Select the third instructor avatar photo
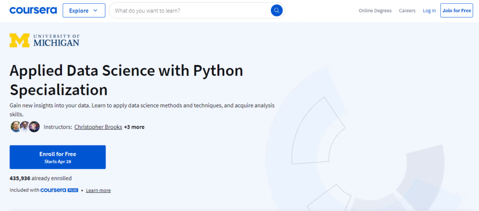 pyautogui.click(x=34, y=127)
